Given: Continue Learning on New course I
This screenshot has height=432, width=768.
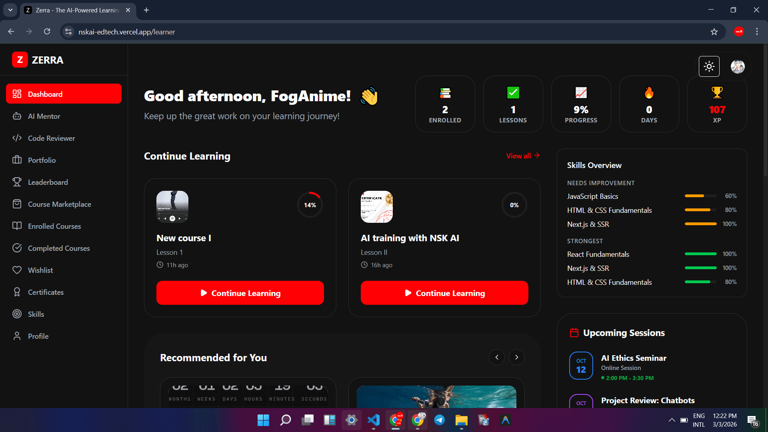Looking at the screenshot, I should pos(240,292).
